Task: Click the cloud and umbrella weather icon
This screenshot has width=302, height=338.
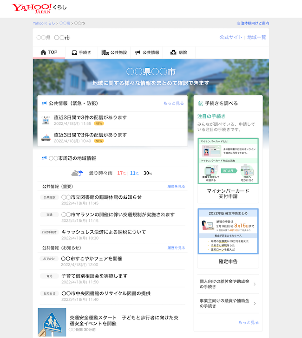Action: [x=77, y=173]
